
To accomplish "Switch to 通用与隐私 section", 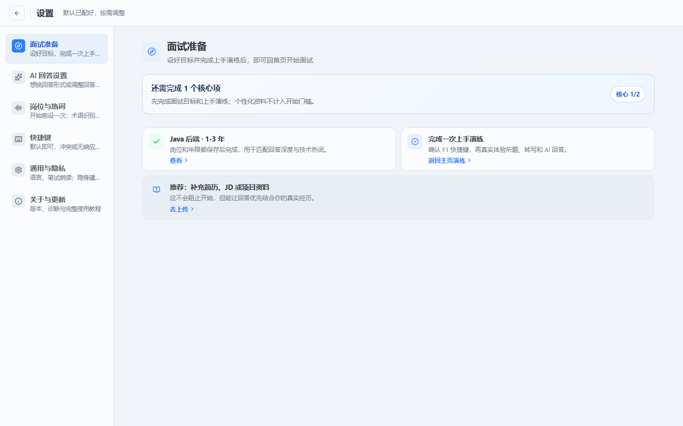I will pos(56,173).
